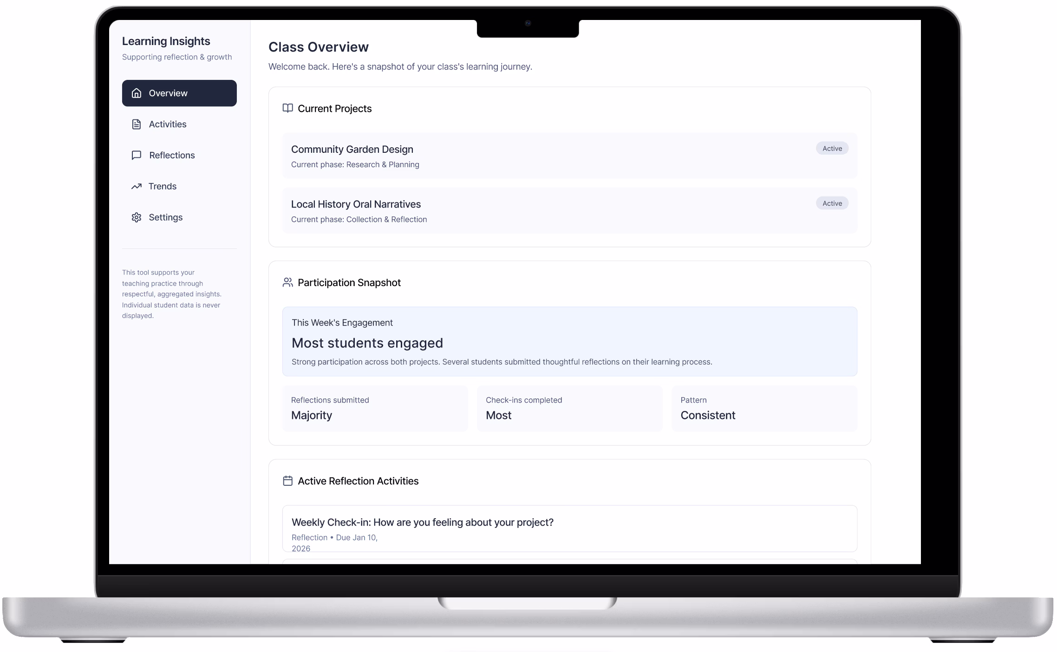Click the This Week's Engagement summary panel
This screenshot has height=652, width=1057.
pos(569,341)
